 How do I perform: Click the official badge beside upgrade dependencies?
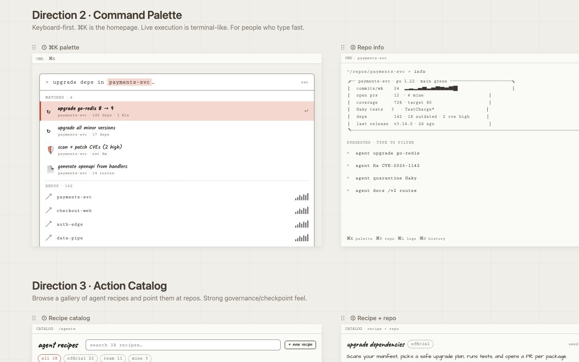tap(420, 344)
